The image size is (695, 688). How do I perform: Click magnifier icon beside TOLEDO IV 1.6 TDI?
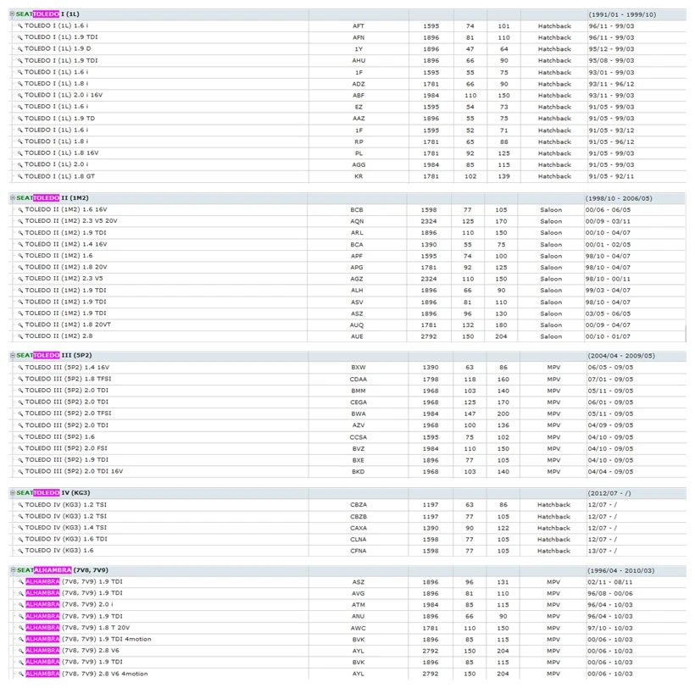coord(20,540)
